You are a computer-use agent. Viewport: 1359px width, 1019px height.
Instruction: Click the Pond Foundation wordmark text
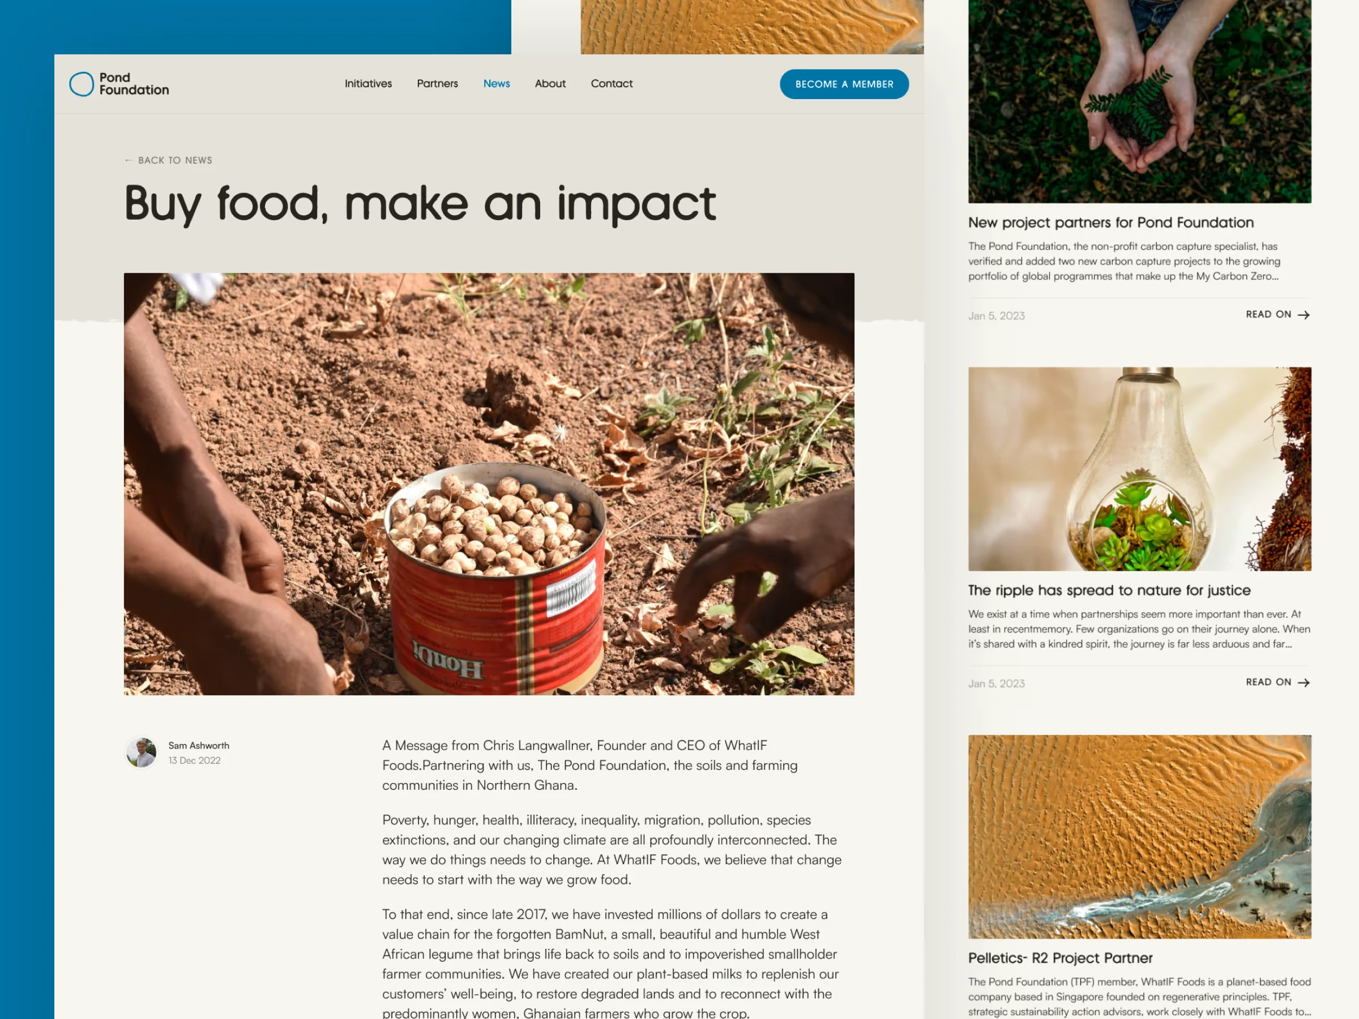(x=134, y=84)
